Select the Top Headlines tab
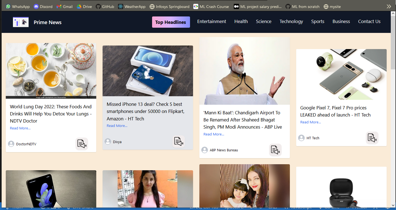This screenshot has height=210, width=396. point(171,22)
